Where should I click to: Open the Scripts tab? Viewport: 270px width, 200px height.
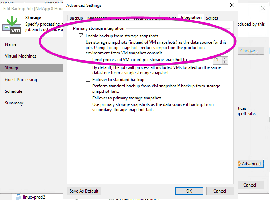click(212, 18)
